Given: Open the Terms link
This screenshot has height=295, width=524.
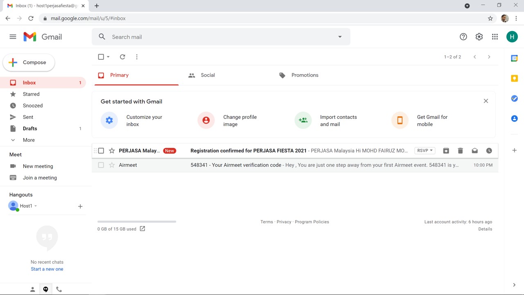Looking at the screenshot, I should 267,222.
